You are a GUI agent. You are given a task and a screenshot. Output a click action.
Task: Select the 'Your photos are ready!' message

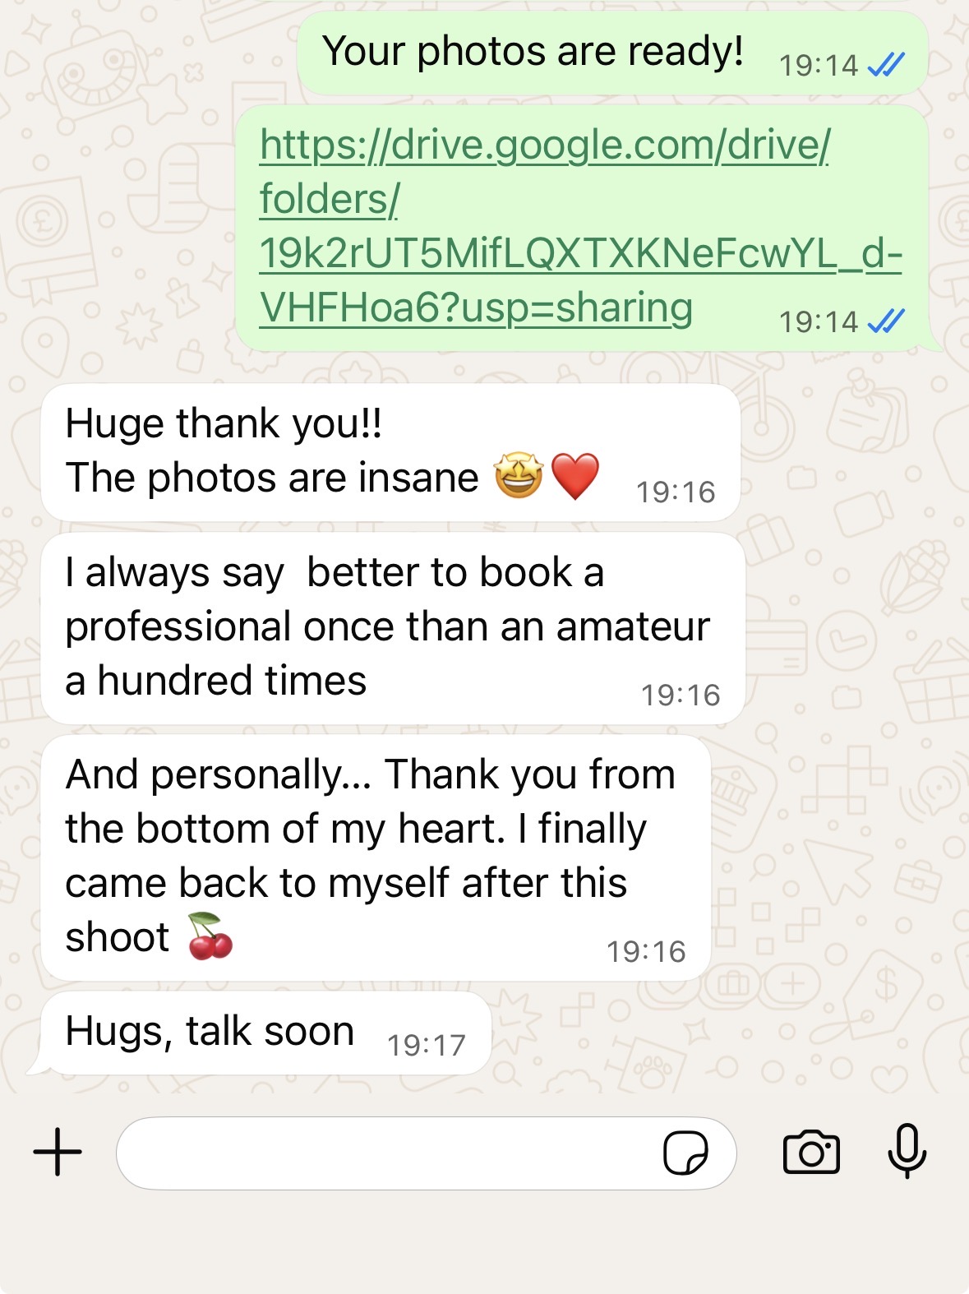click(612, 53)
